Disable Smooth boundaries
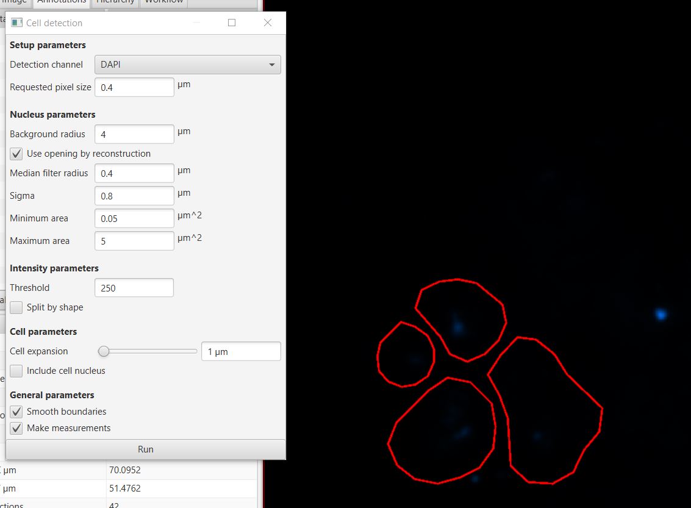 [16, 412]
